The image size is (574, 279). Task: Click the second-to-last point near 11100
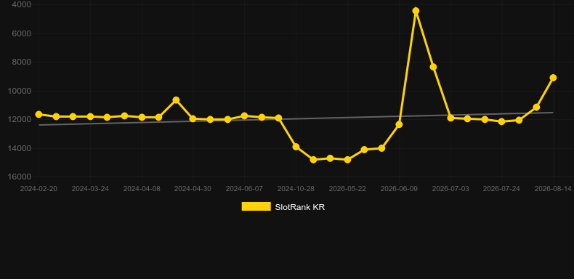point(536,108)
